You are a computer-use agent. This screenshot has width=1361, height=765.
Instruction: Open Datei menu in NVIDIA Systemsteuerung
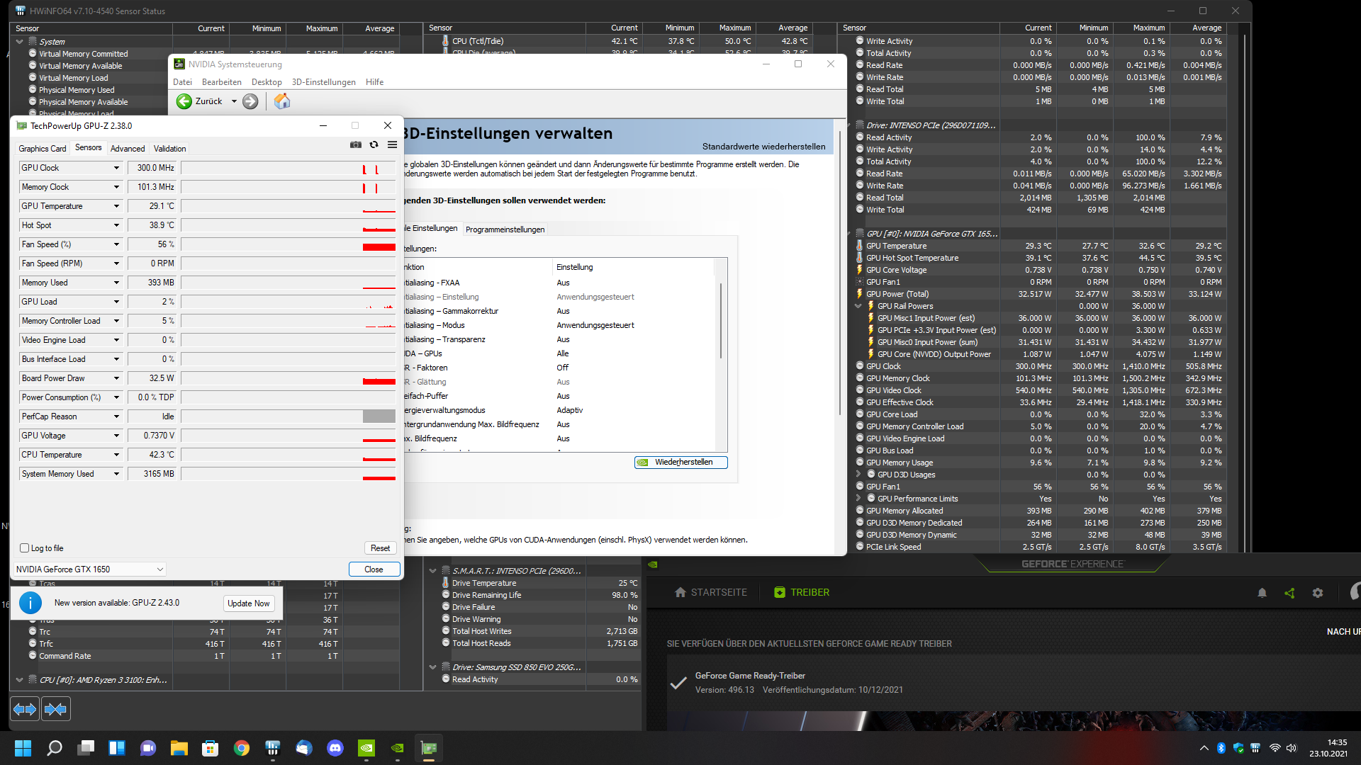click(x=182, y=82)
